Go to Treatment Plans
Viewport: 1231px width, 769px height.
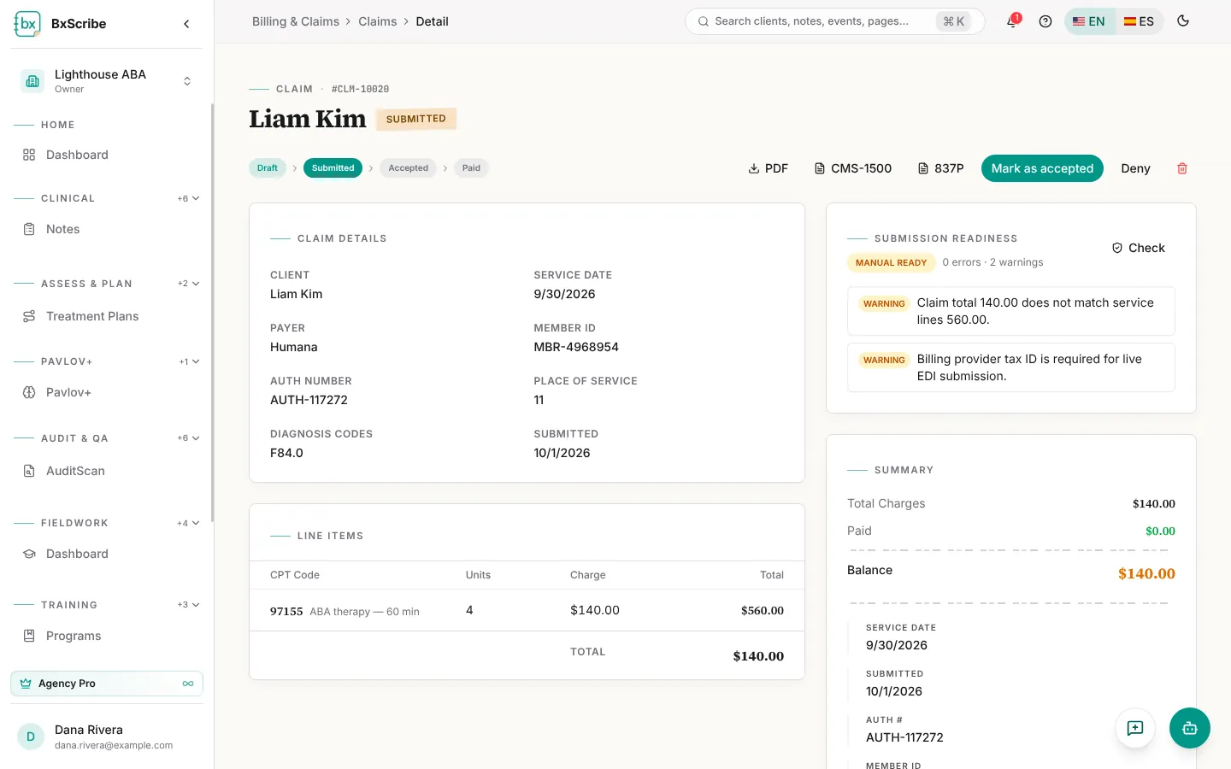point(107,316)
